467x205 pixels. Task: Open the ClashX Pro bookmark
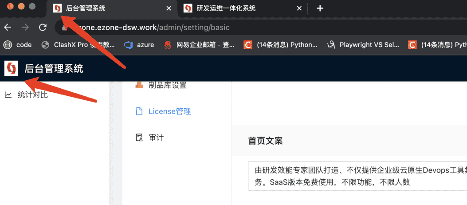[x=78, y=45]
